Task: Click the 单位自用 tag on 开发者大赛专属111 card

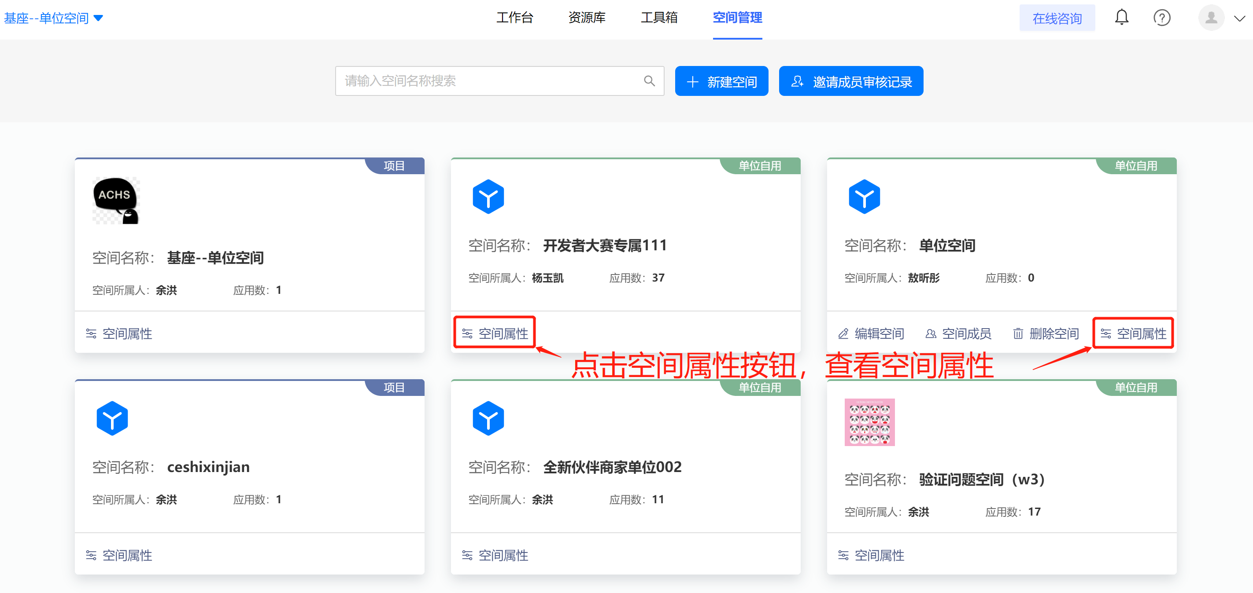Action: (x=760, y=166)
